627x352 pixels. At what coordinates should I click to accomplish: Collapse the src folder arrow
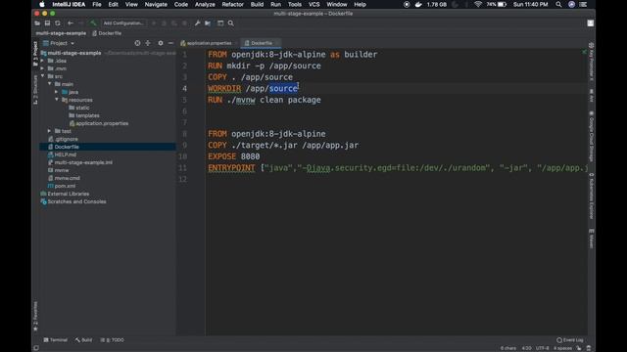point(42,76)
